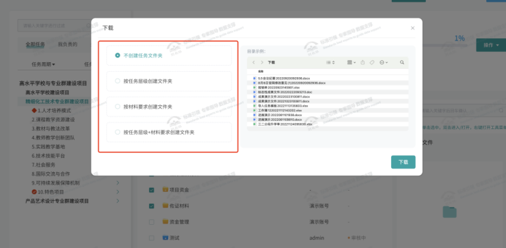This screenshot has width=506, height=248.
Task: Click the share icon in the directory example
Action: tap(362, 62)
